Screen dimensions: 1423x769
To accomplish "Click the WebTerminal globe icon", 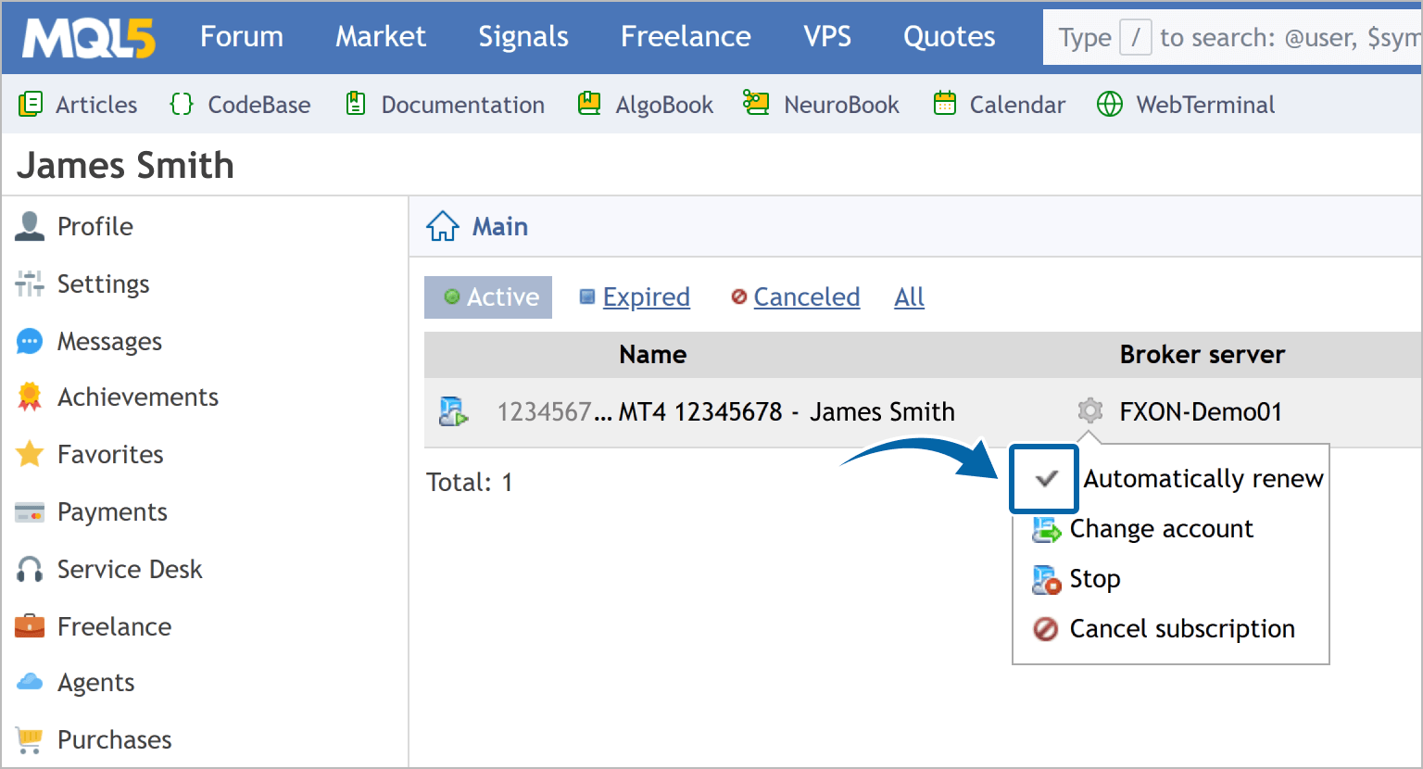I will tap(1110, 104).
